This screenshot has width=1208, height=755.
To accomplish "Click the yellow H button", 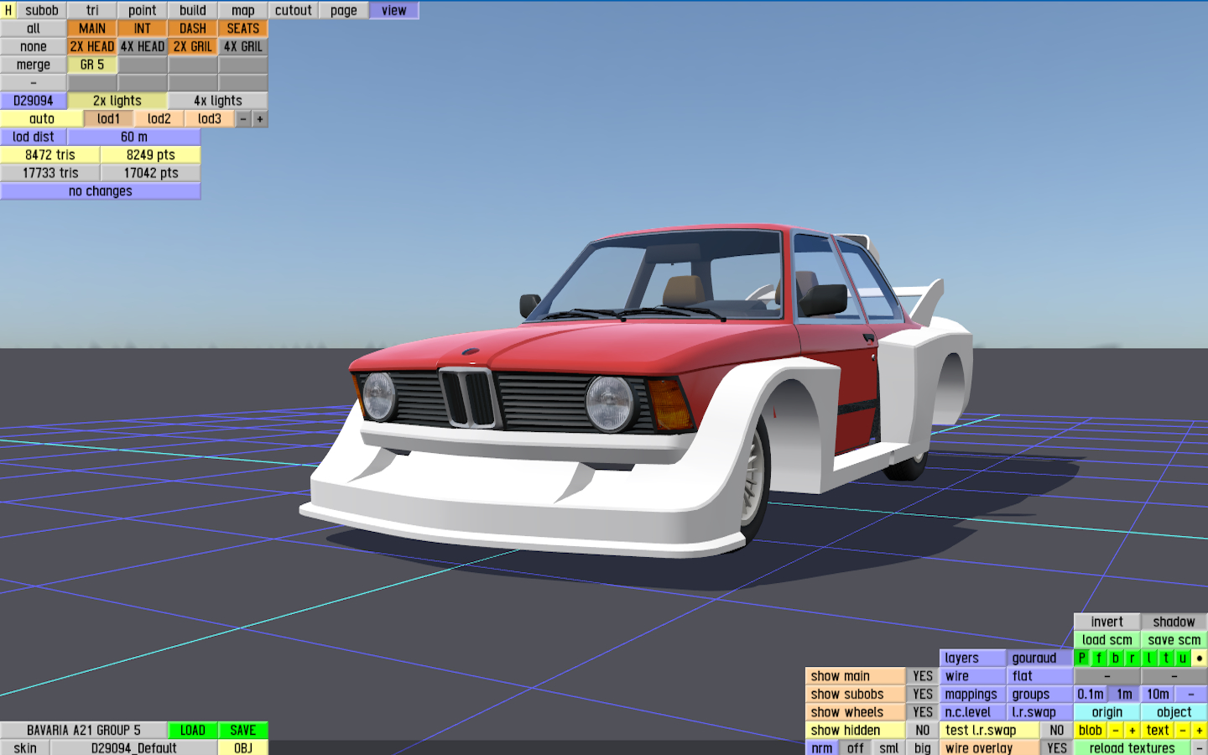I will click(x=8, y=10).
